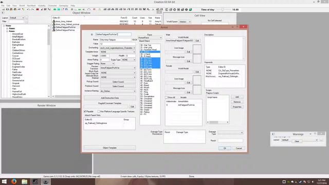The height and width of the screenshot is (185, 329).
Task: Adjust the Time of day slider
Action: (x=223, y=10)
